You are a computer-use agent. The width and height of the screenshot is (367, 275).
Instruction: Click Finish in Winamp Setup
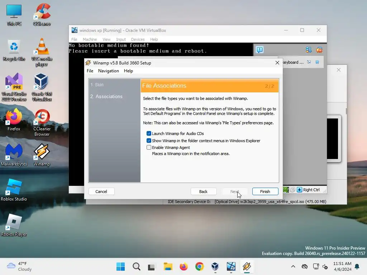[x=265, y=192]
